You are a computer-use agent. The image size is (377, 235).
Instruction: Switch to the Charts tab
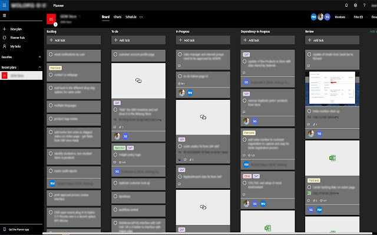coord(118,17)
